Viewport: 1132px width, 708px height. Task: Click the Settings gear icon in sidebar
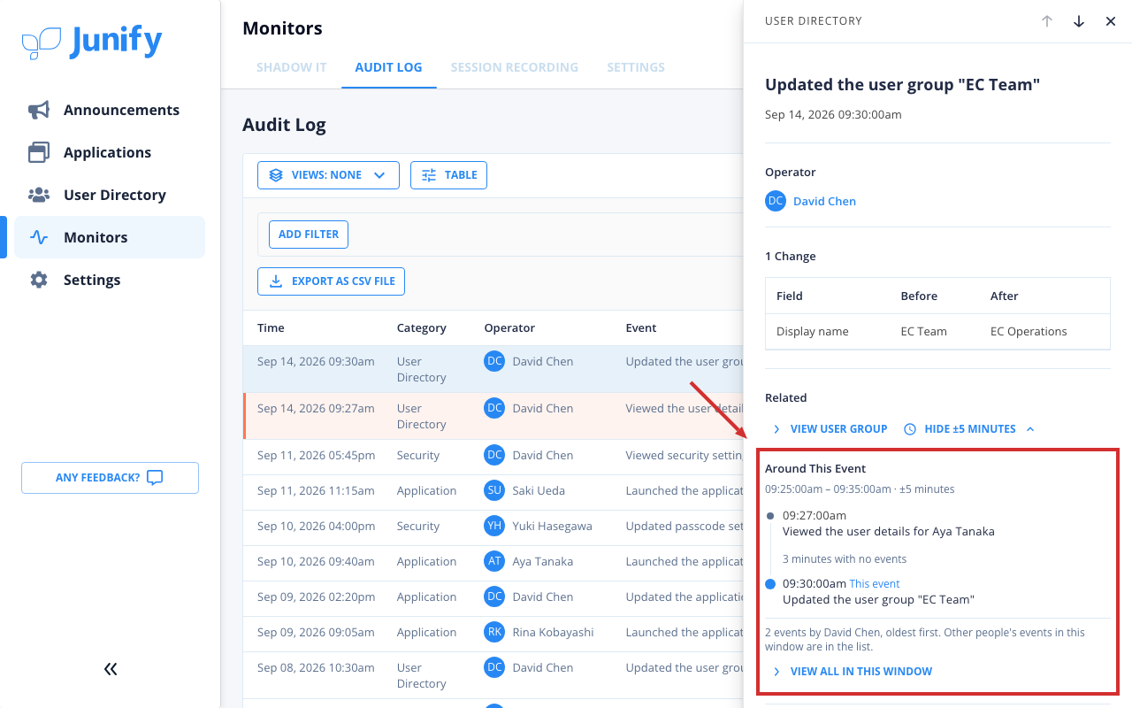point(38,280)
